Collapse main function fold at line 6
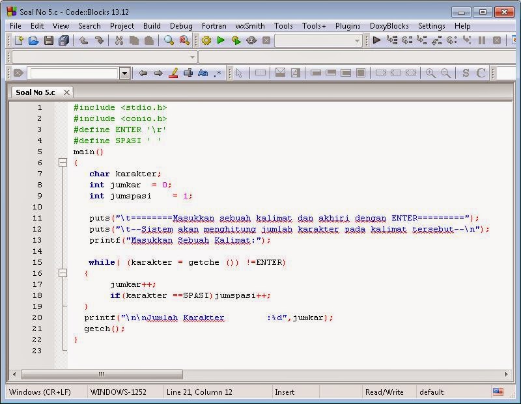This screenshot has width=521, height=404. tap(63, 163)
